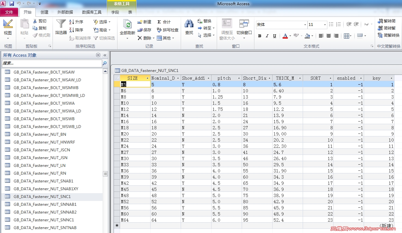
Task: Toggle 切换筛选 filter on or off
Action: [104, 38]
